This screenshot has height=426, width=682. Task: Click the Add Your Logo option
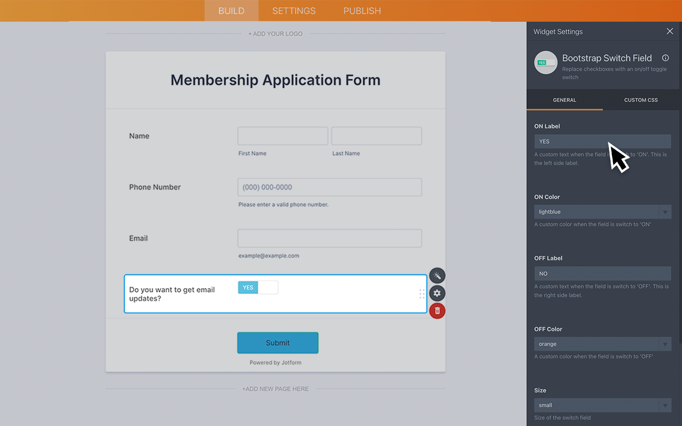coord(275,33)
